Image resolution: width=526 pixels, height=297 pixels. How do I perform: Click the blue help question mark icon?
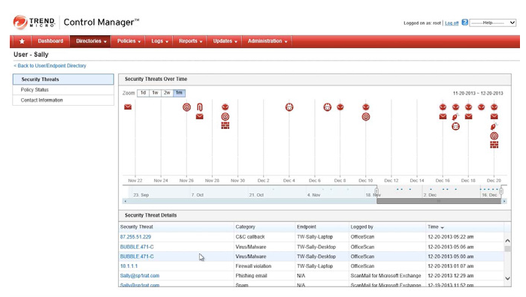click(464, 22)
